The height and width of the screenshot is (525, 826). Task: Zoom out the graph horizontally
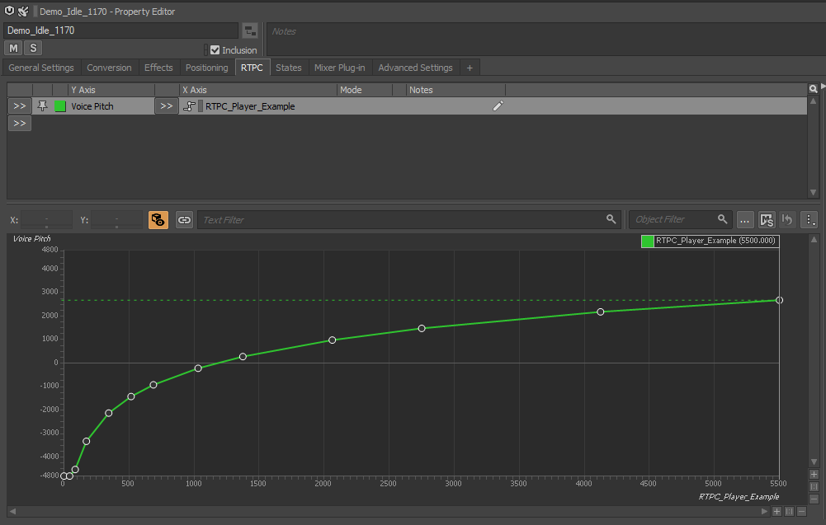[x=800, y=511]
